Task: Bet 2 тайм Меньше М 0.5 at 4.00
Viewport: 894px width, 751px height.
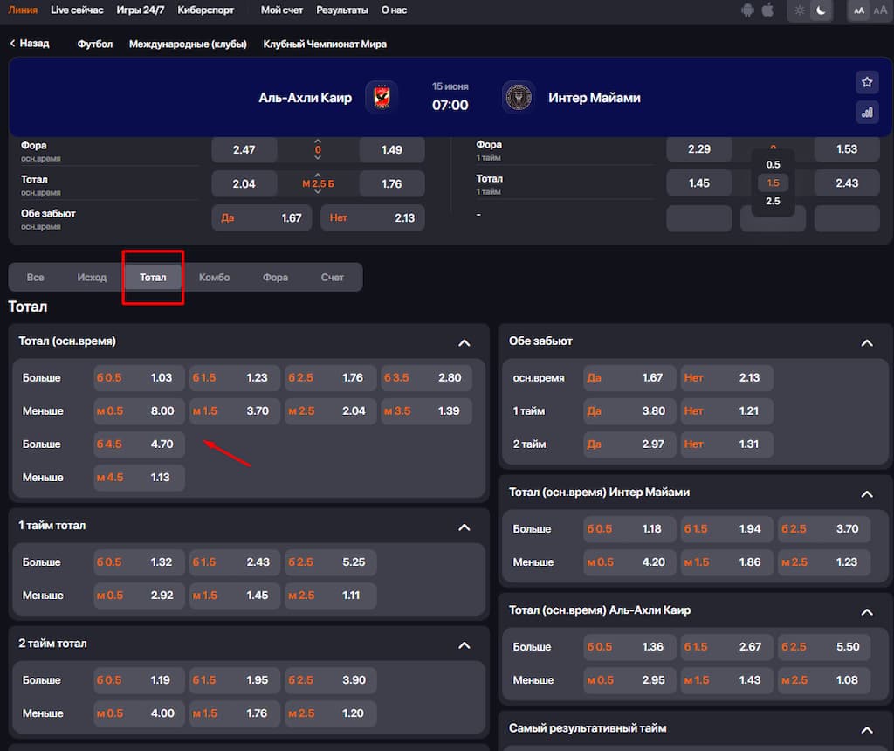Action: [139, 713]
